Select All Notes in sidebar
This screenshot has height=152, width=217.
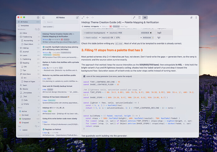tap(29, 22)
